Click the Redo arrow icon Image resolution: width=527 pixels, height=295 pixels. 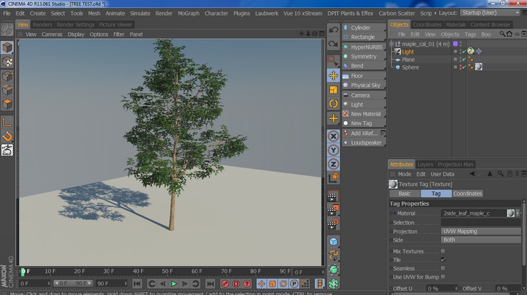[x=333, y=43]
